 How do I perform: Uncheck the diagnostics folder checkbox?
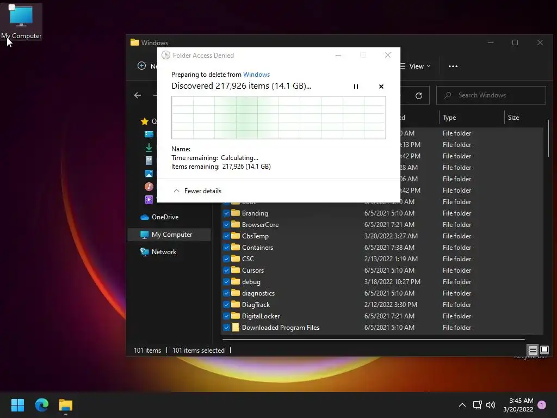[226, 293]
